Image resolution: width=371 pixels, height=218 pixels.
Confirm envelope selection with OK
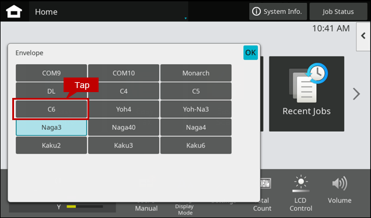(251, 52)
